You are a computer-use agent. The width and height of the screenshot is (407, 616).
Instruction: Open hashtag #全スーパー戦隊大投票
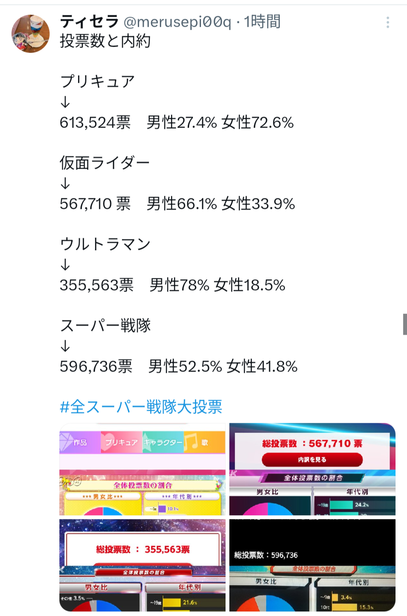pyautogui.click(x=141, y=407)
